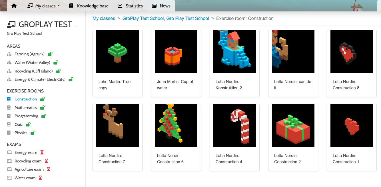381x187 pixels.
Task: Toggle the lock for Farming (Agravik)
Action: tap(50, 54)
